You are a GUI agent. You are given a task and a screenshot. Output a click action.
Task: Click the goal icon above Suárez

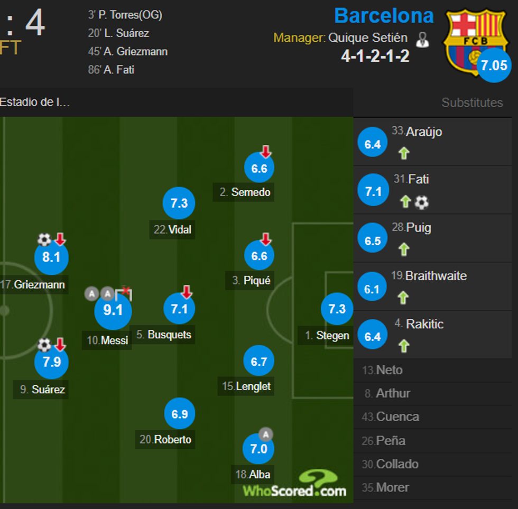[44, 345]
